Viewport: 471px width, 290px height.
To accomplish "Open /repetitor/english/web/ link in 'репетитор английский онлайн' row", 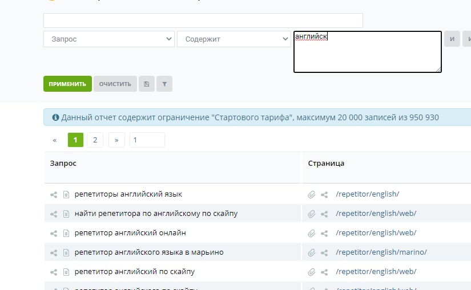I will [376, 232].
